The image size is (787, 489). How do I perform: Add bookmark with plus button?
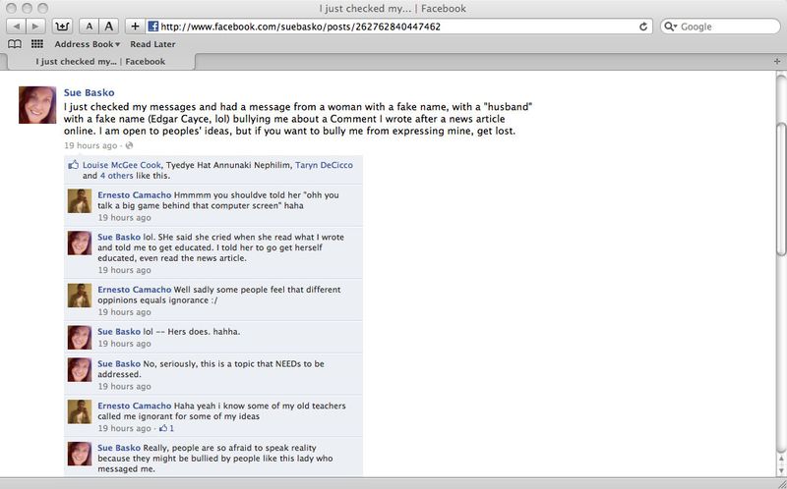coord(135,27)
